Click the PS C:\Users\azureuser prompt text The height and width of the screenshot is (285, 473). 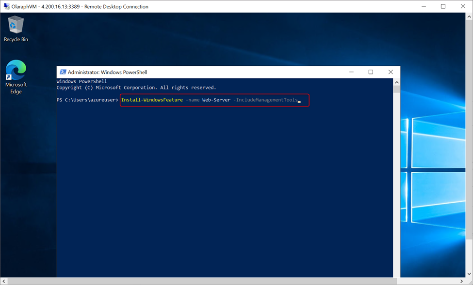click(x=87, y=100)
